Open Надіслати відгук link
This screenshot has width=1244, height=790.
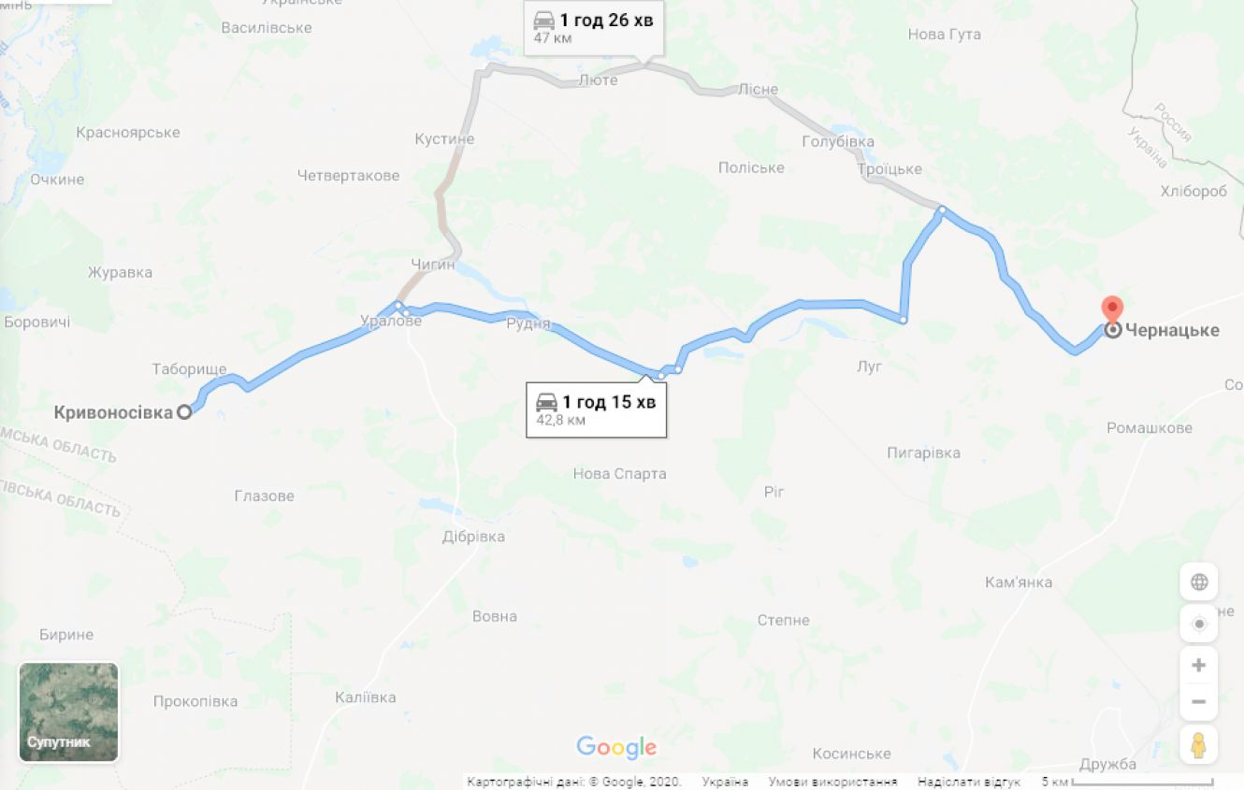tap(969, 782)
